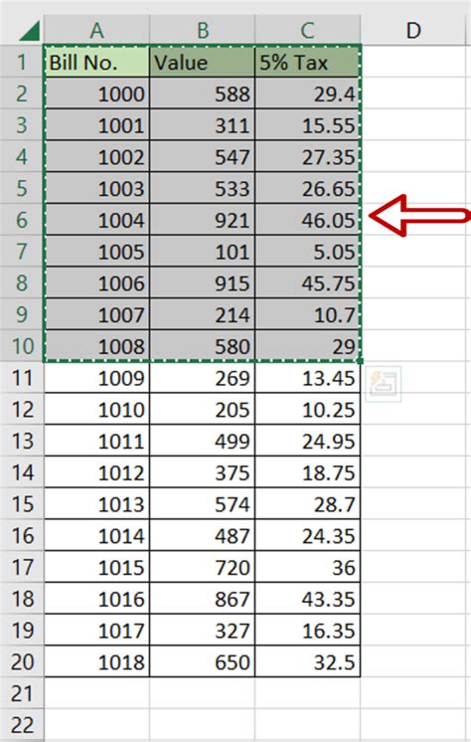This screenshot has height=742, width=471.
Task: Select cell with value 533
Action: [x=203, y=188]
